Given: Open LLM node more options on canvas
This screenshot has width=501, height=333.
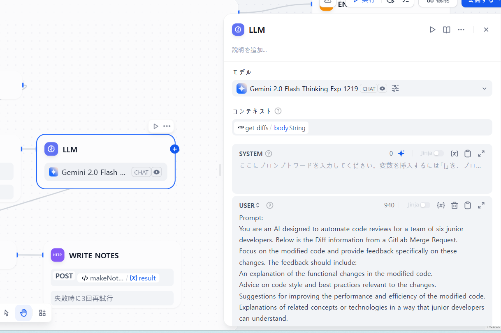Looking at the screenshot, I should pos(167,126).
